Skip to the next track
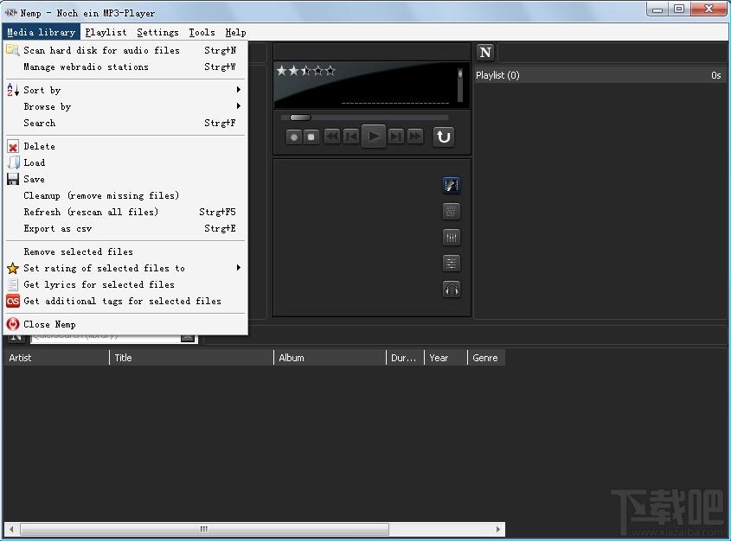This screenshot has height=541, width=731. click(395, 137)
